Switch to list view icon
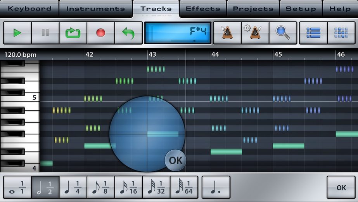Image resolution: width=358 pixels, height=202 pixels. tap(313, 33)
